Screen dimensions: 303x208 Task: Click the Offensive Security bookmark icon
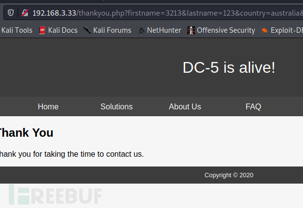[x=191, y=30]
